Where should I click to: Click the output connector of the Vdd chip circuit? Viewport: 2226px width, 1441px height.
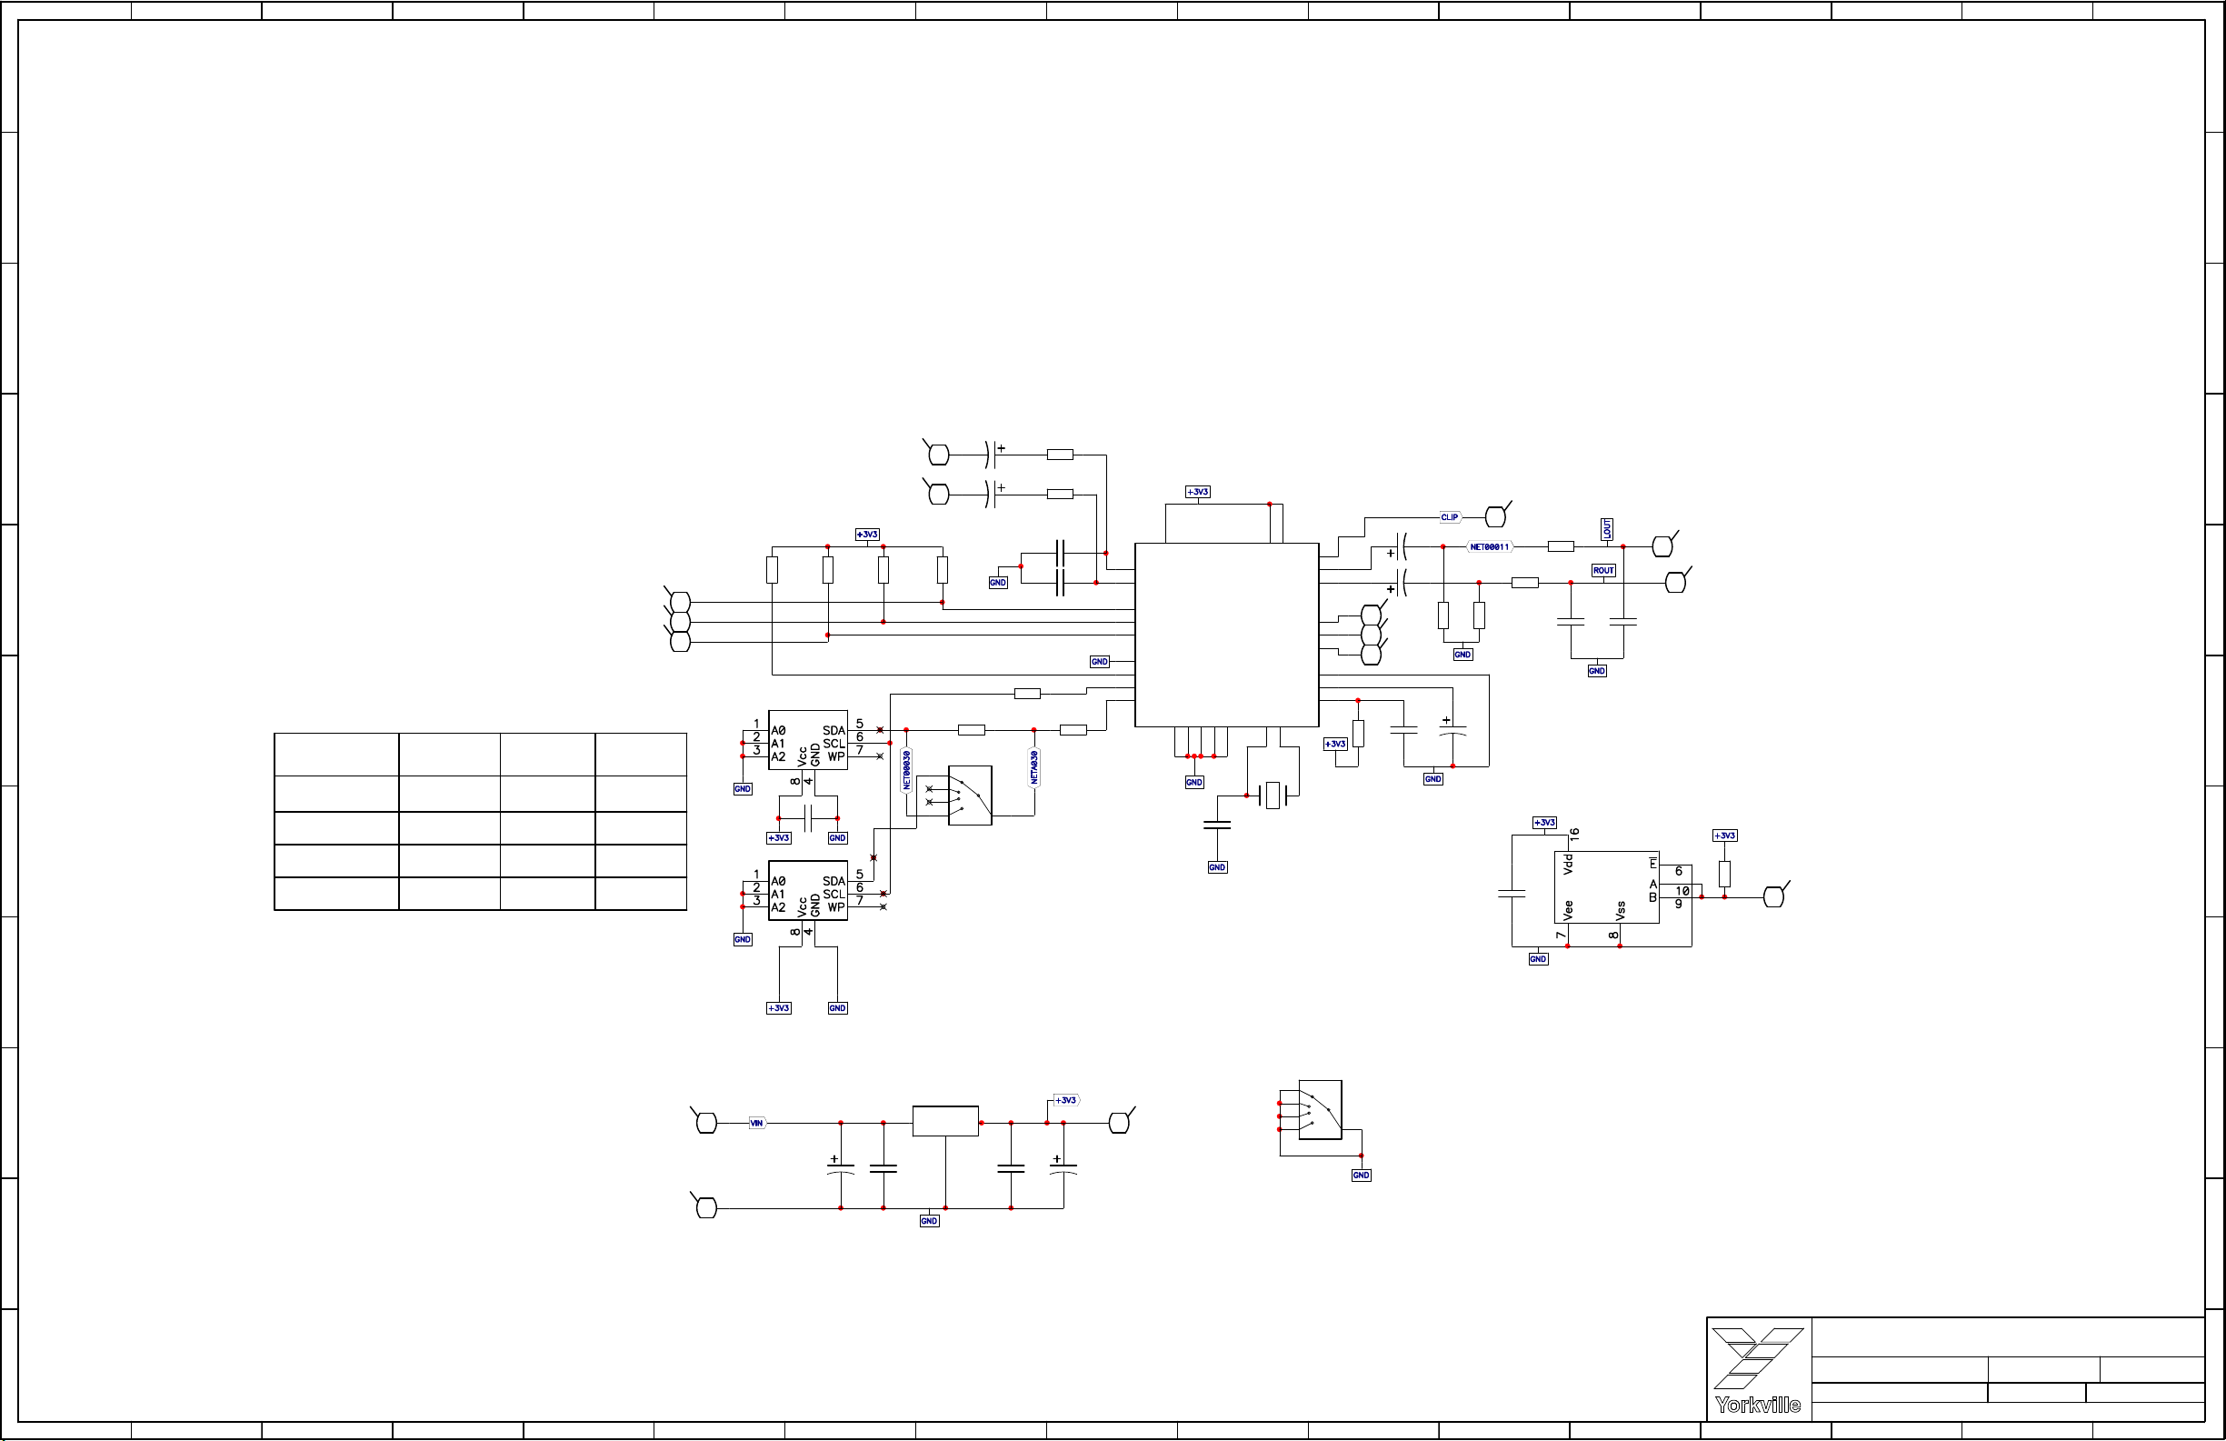click(1773, 897)
